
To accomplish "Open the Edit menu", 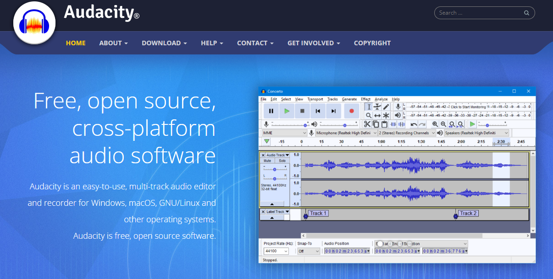I will (274, 99).
